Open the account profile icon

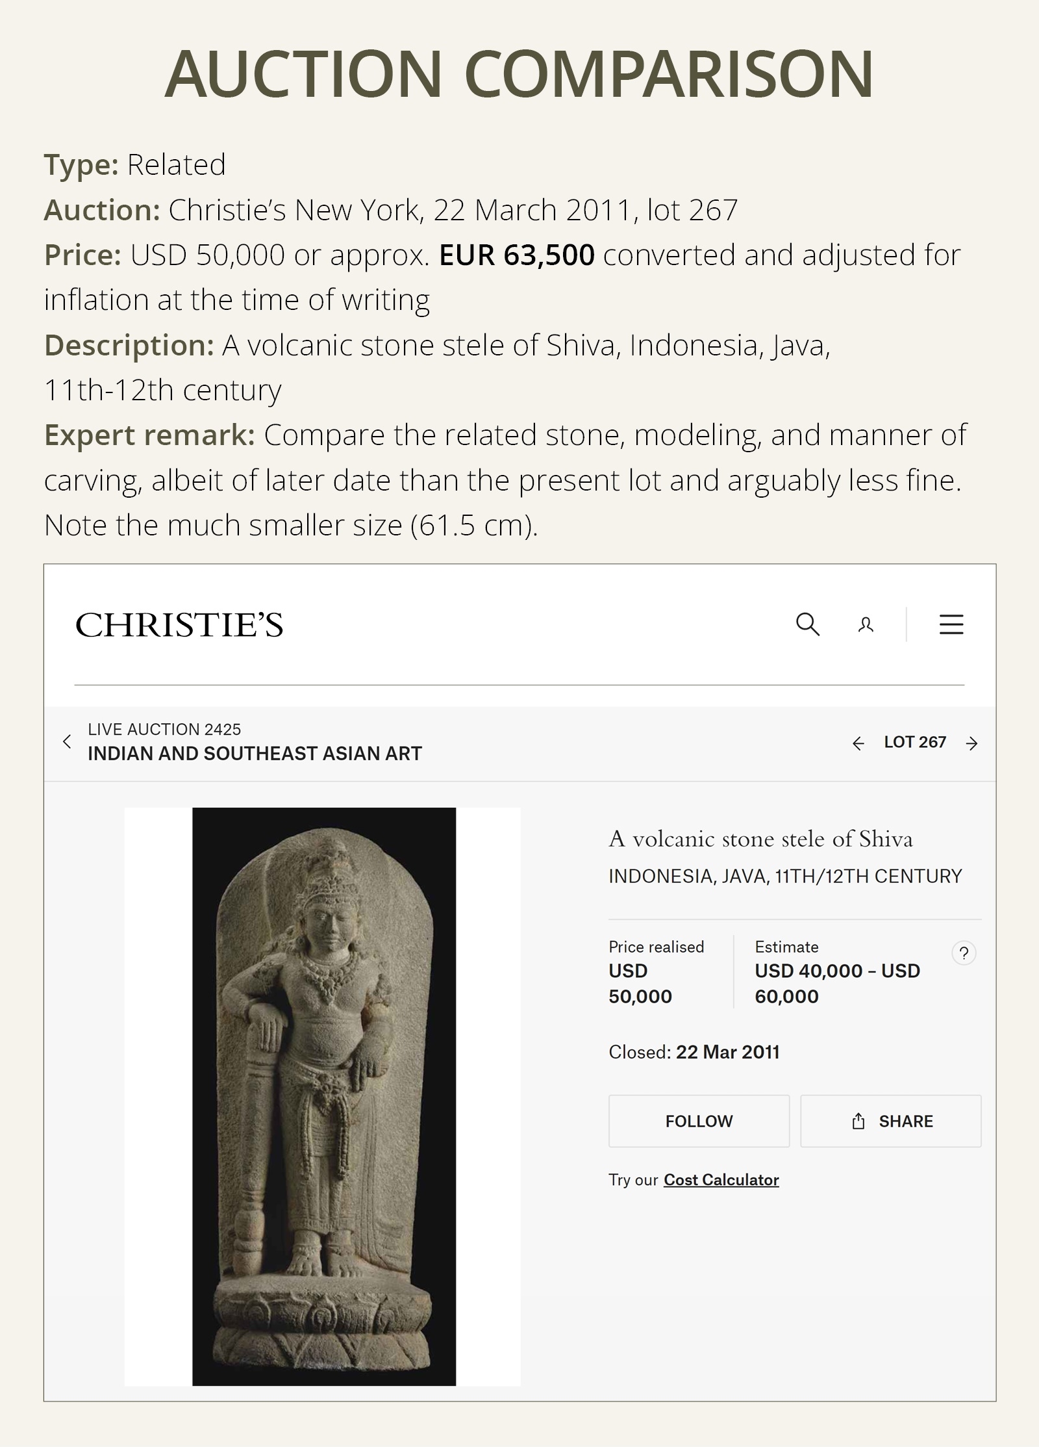866,625
